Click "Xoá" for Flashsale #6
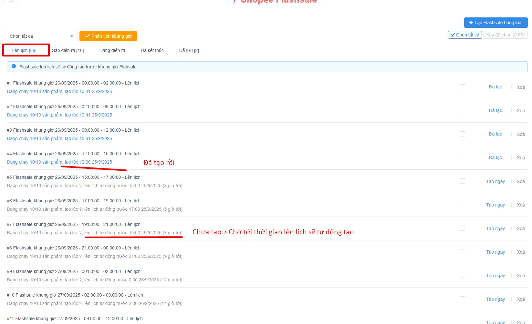Screen dimensions: 532x324 coord(520,205)
